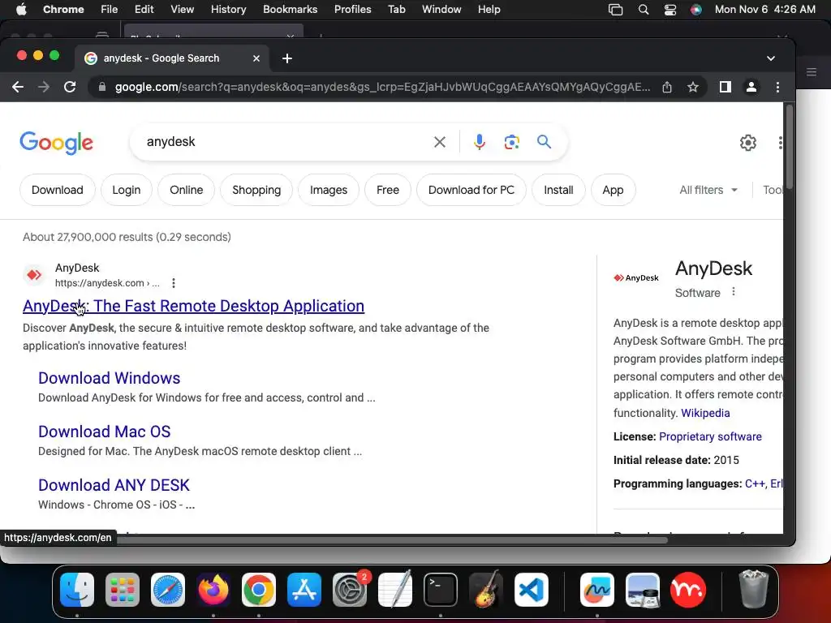The image size is (831, 623).
Task: Click the page horizontal scrollbar
Action: (392, 540)
